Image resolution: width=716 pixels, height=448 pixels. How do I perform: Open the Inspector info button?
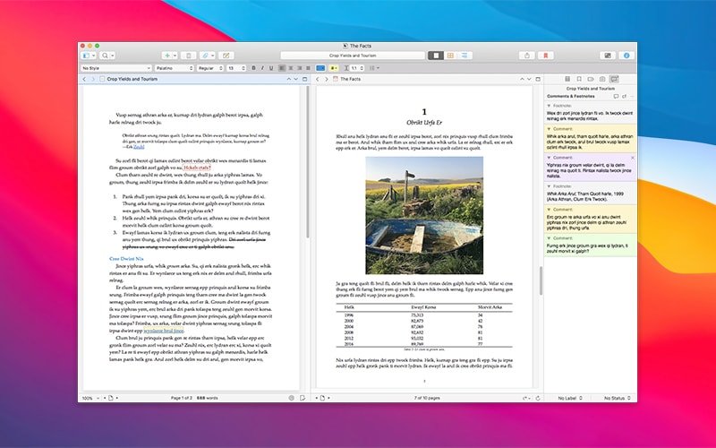pos(626,56)
